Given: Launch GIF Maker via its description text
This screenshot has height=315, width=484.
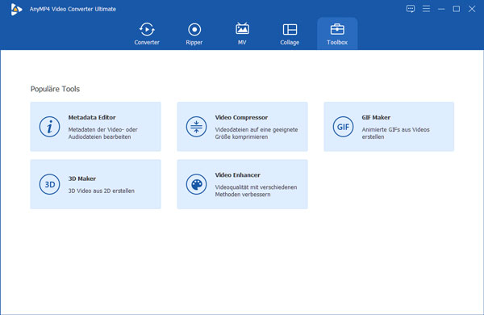Looking at the screenshot, I should click(396, 133).
